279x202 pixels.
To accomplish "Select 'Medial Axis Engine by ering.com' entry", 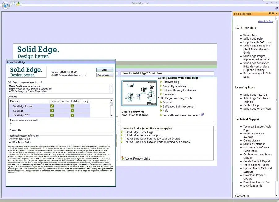I will tap(24, 86).
